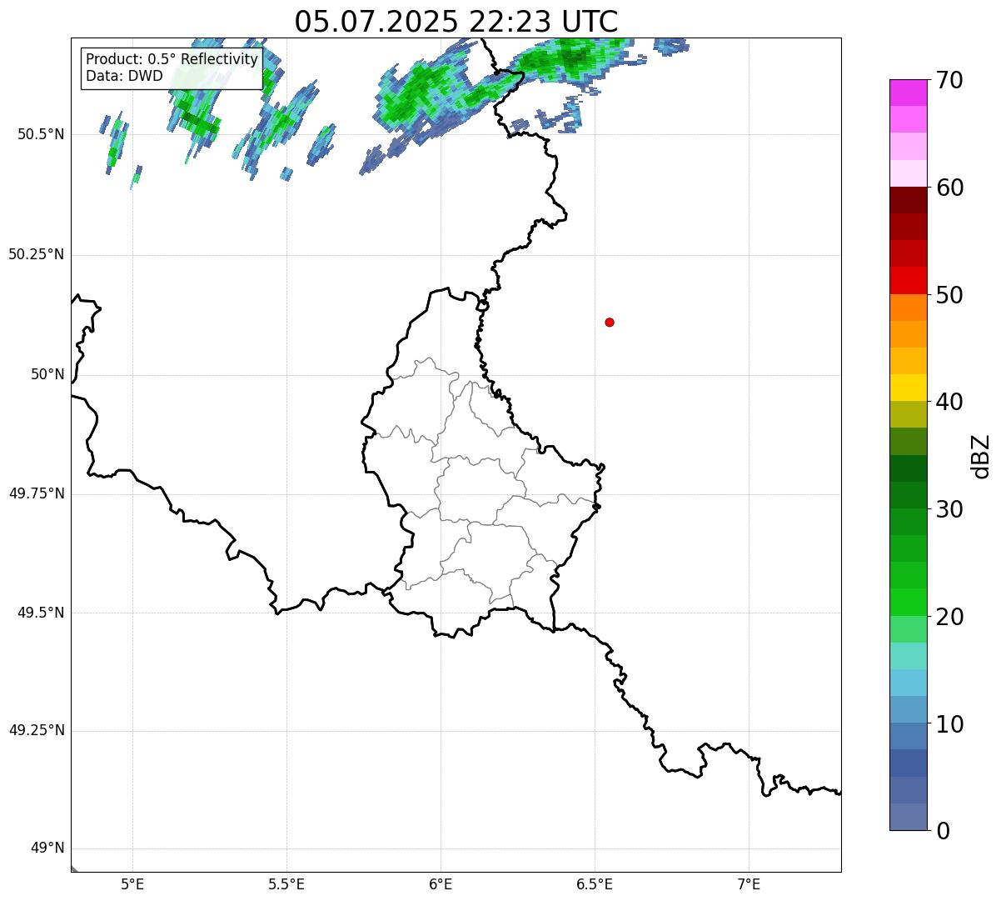Click the 7°E longitude label

pyautogui.click(x=749, y=884)
